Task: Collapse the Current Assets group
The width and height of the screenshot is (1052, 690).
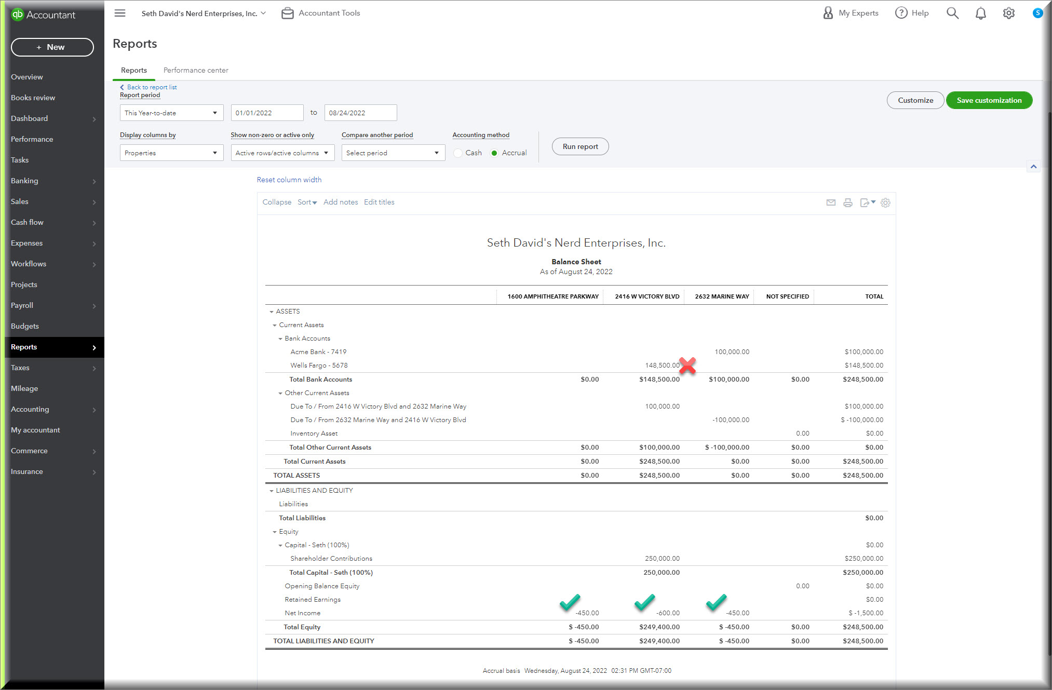Action: coord(275,325)
